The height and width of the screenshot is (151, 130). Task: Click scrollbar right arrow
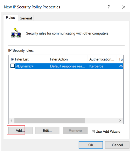tap(120, 121)
